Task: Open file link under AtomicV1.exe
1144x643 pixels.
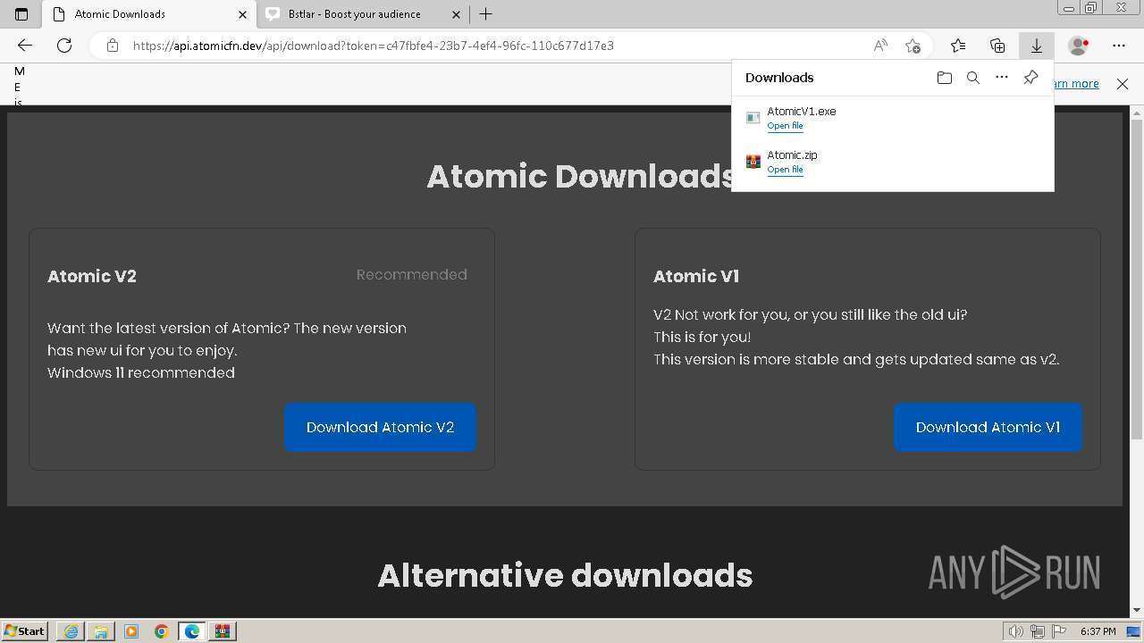Action: click(786, 126)
